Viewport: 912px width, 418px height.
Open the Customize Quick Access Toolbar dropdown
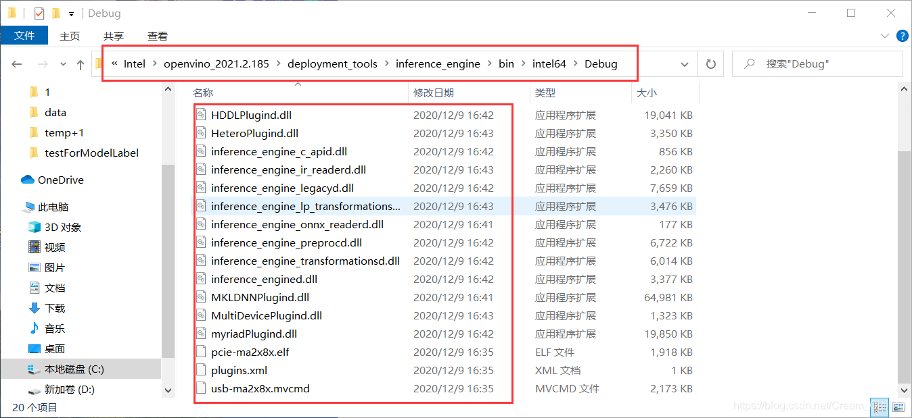click(x=71, y=14)
